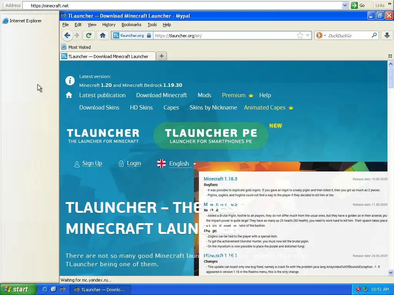Open the DuckDuckGo search engine selector
Screen dimensions: 394x295
(321, 36)
